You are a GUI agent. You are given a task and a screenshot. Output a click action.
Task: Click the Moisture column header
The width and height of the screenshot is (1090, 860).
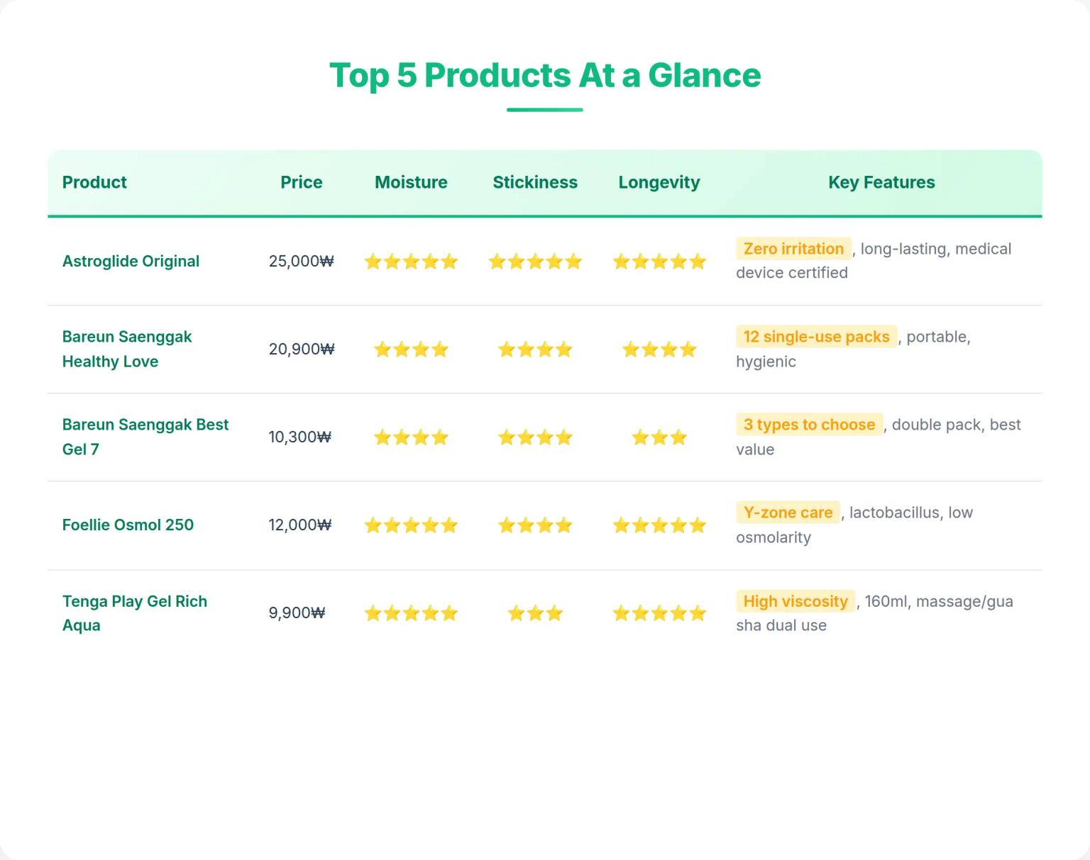[411, 182]
